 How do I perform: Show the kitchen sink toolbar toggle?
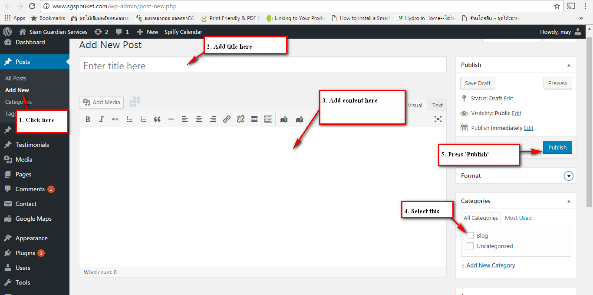tap(268, 119)
